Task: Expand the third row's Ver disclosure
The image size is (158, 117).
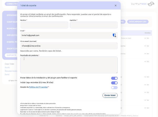Action: (147, 54)
